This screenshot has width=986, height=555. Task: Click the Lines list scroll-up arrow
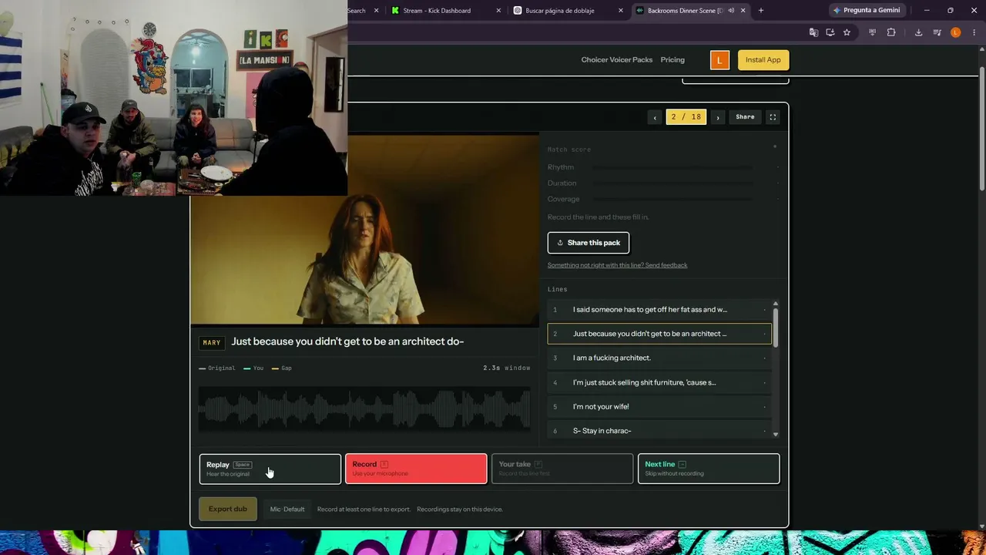pyautogui.click(x=776, y=303)
